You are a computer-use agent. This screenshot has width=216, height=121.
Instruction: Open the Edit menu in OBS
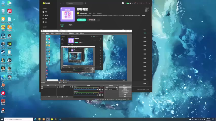coord(48,33)
